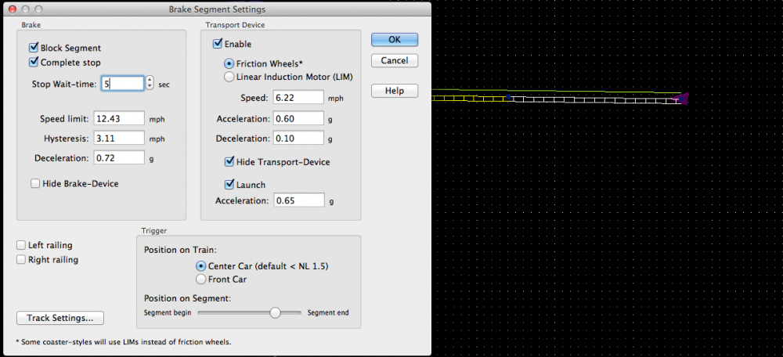
Task: Uncheck the Launch checkbox
Action: coord(229,185)
